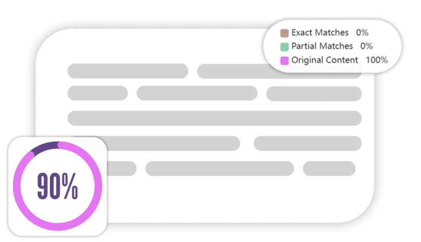Click the green Partial Matches color swatch

coord(284,47)
